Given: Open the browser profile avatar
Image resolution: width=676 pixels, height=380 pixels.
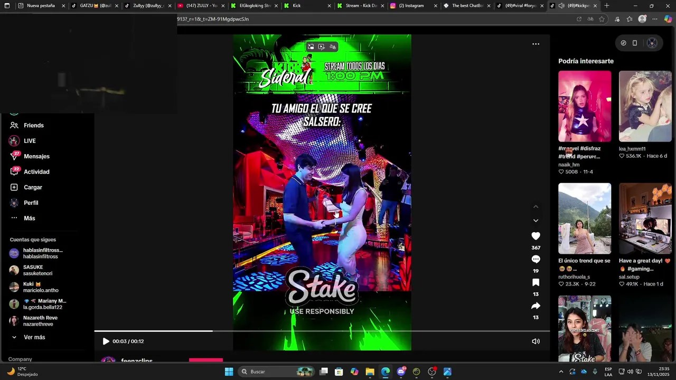Looking at the screenshot, I should (642, 19).
